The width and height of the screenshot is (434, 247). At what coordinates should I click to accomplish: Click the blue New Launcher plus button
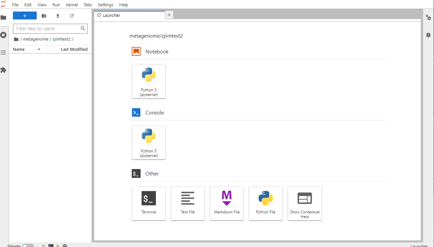25,15
